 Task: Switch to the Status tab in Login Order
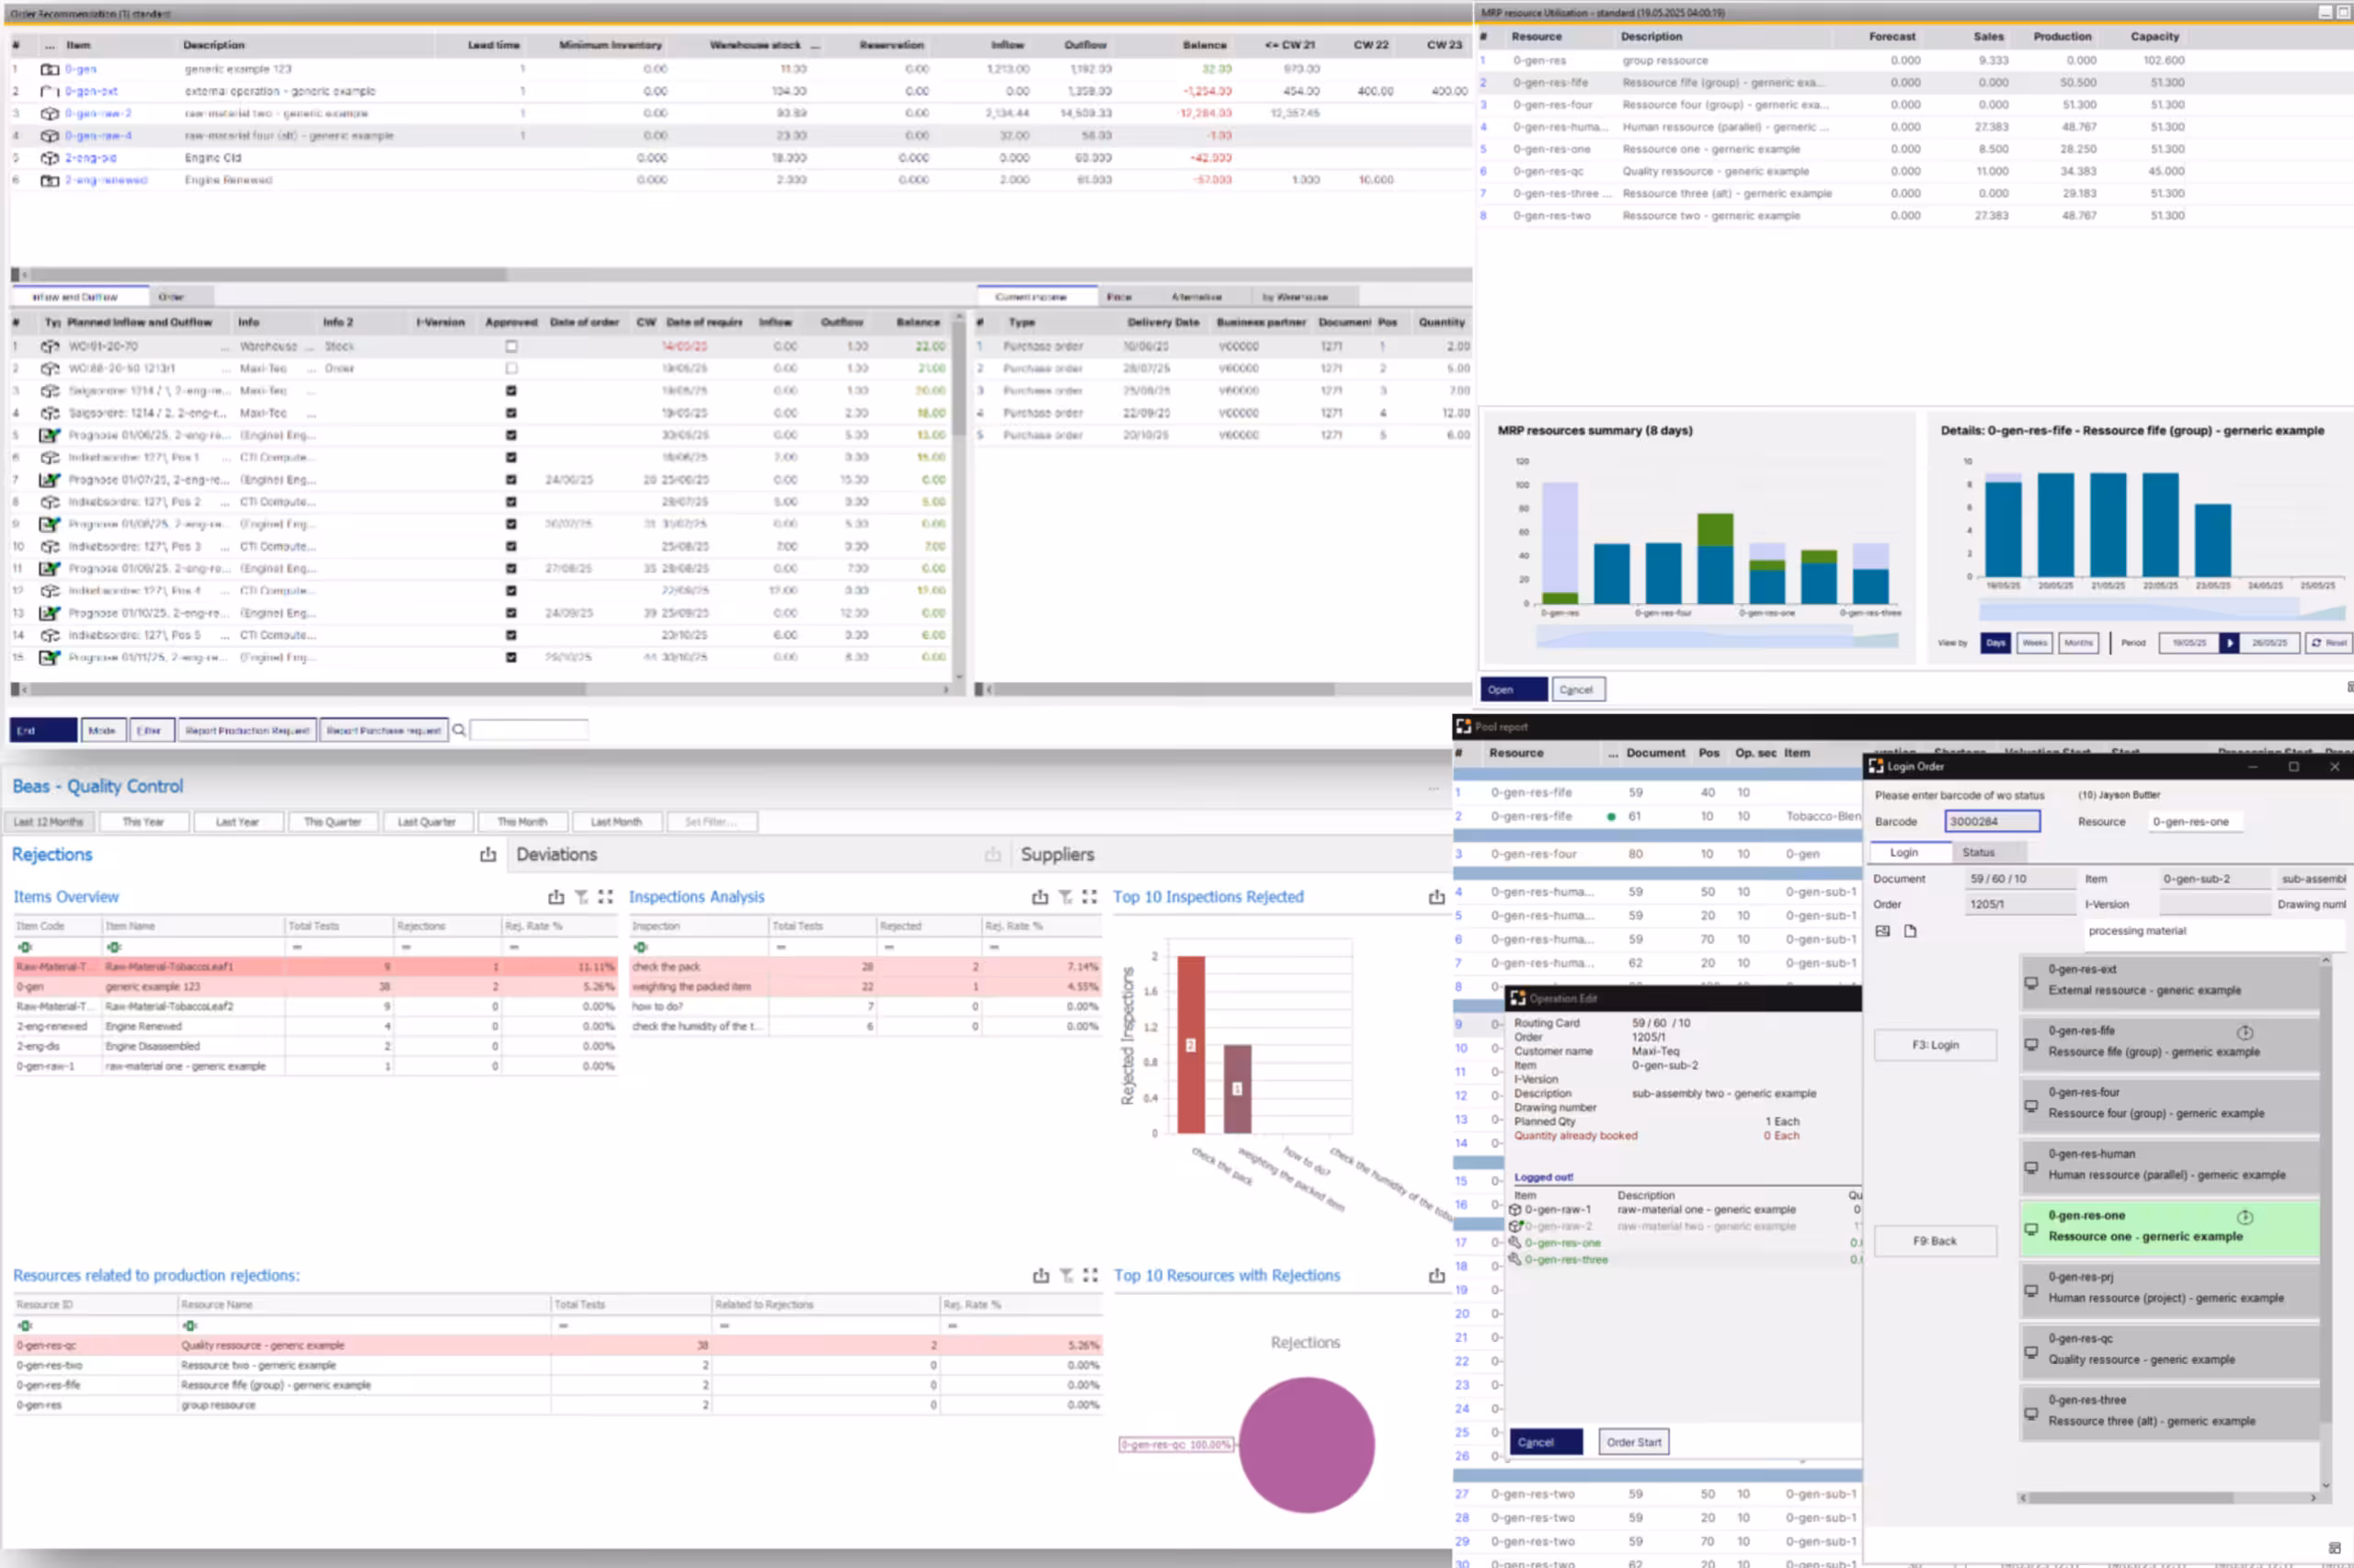point(1978,852)
